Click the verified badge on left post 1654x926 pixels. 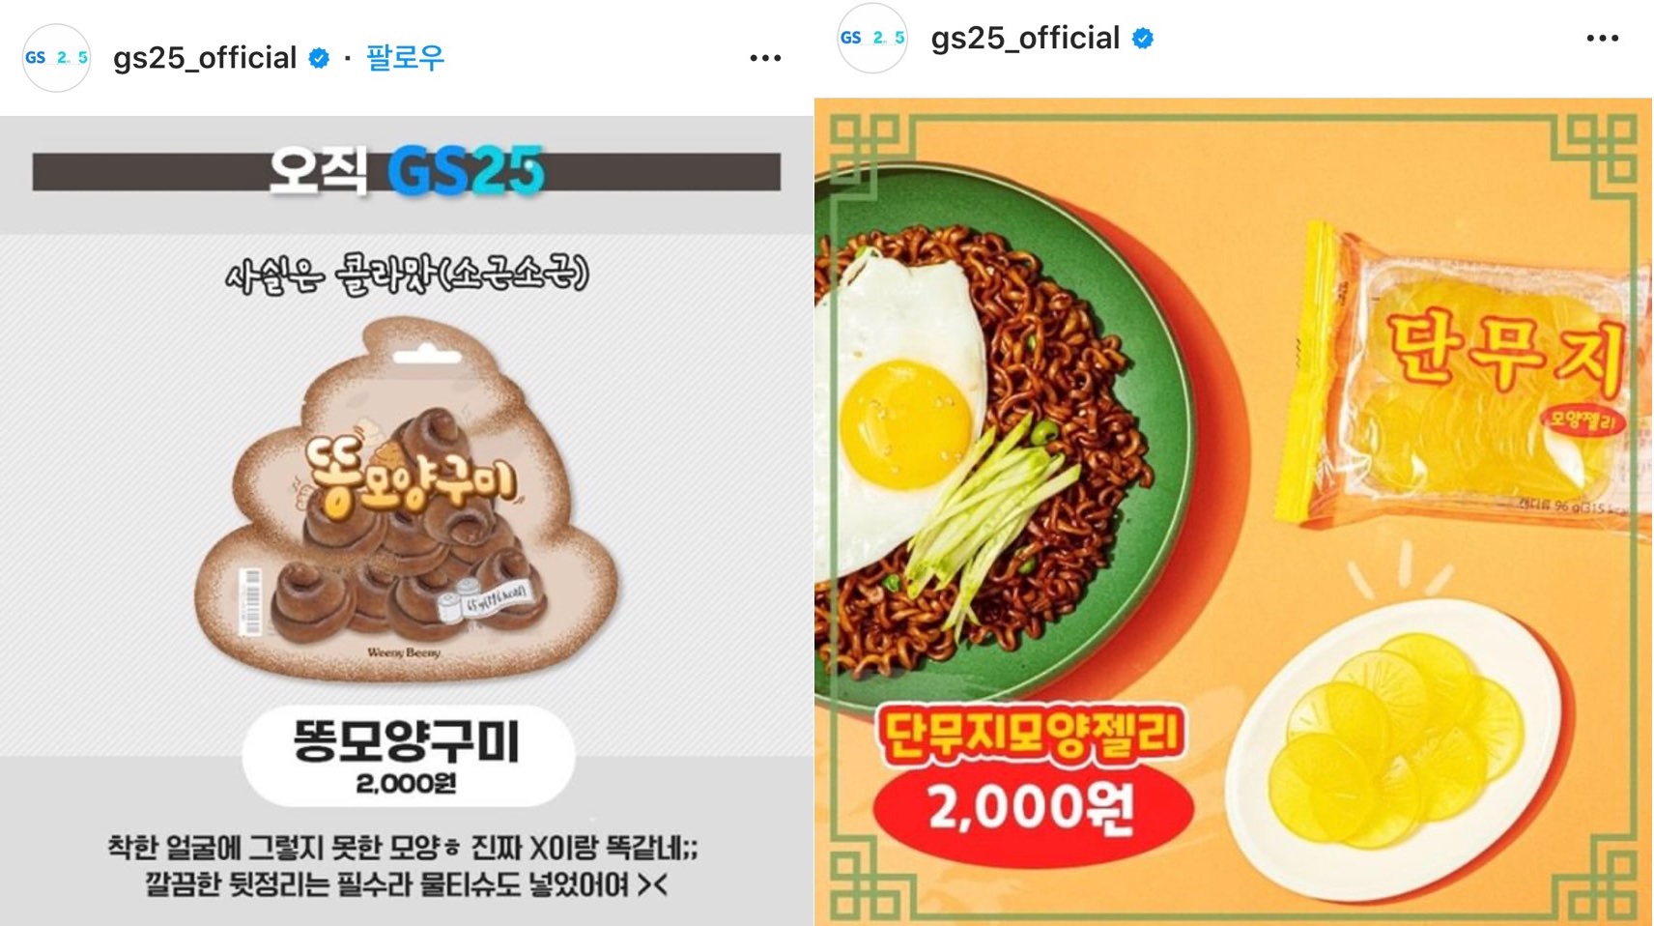click(319, 58)
